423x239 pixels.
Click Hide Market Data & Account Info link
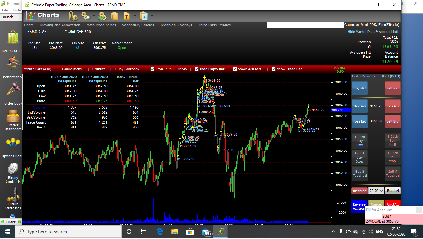(373, 32)
